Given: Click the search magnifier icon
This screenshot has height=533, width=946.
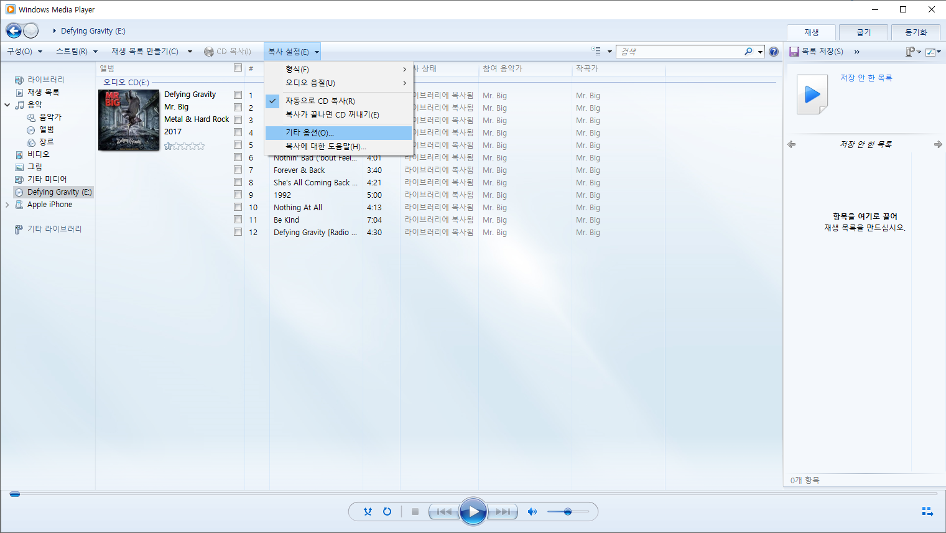Looking at the screenshot, I should (748, 52).
